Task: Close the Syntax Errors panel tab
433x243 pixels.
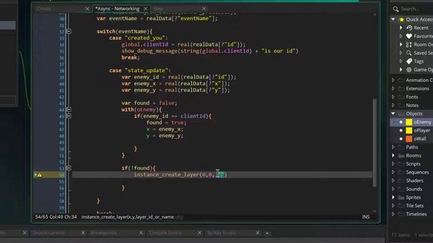Action: click(x=257, y=233)
